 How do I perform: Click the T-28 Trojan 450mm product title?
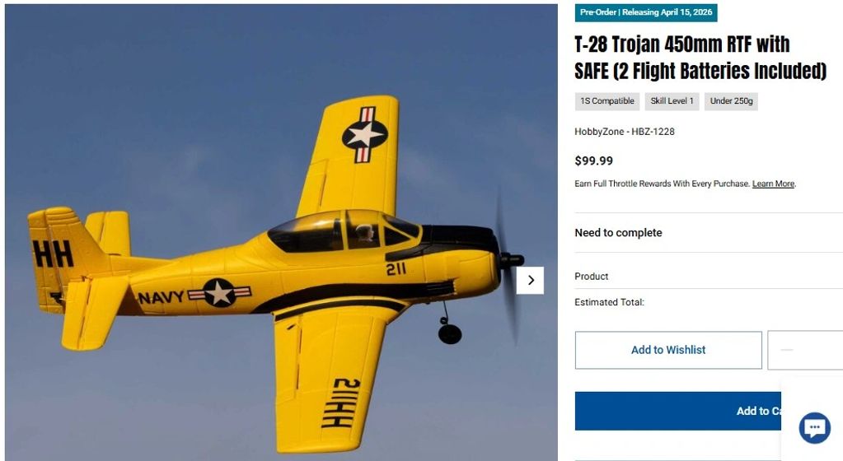tap(700, 58)
